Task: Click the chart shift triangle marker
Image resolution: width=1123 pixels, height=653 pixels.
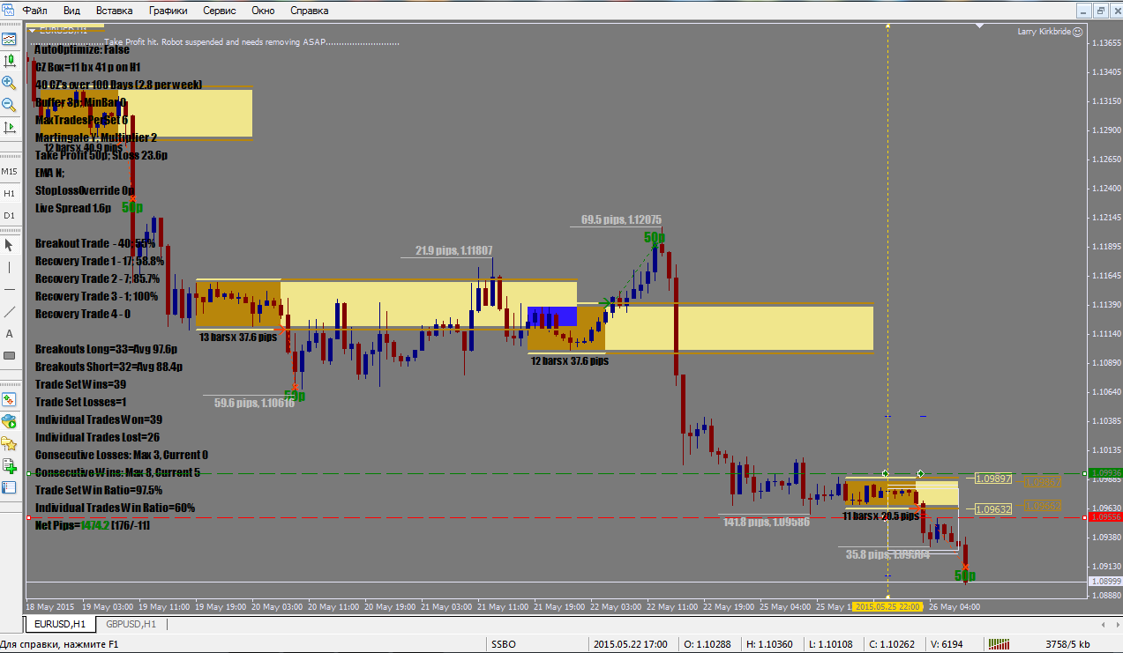Action: 979,26
